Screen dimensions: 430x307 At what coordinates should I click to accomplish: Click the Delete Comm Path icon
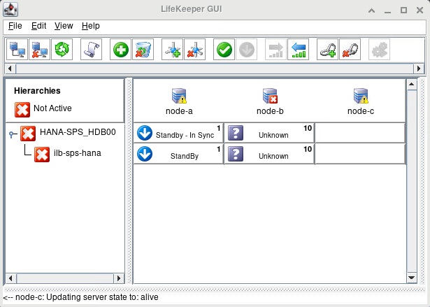coord(194,50)
